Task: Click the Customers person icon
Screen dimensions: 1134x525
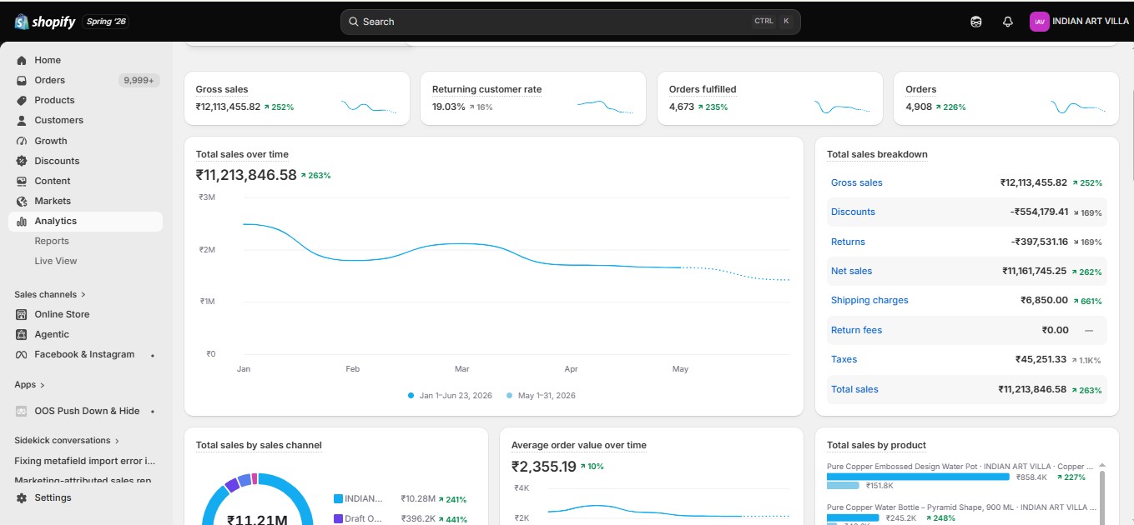Action: point(22,120)
